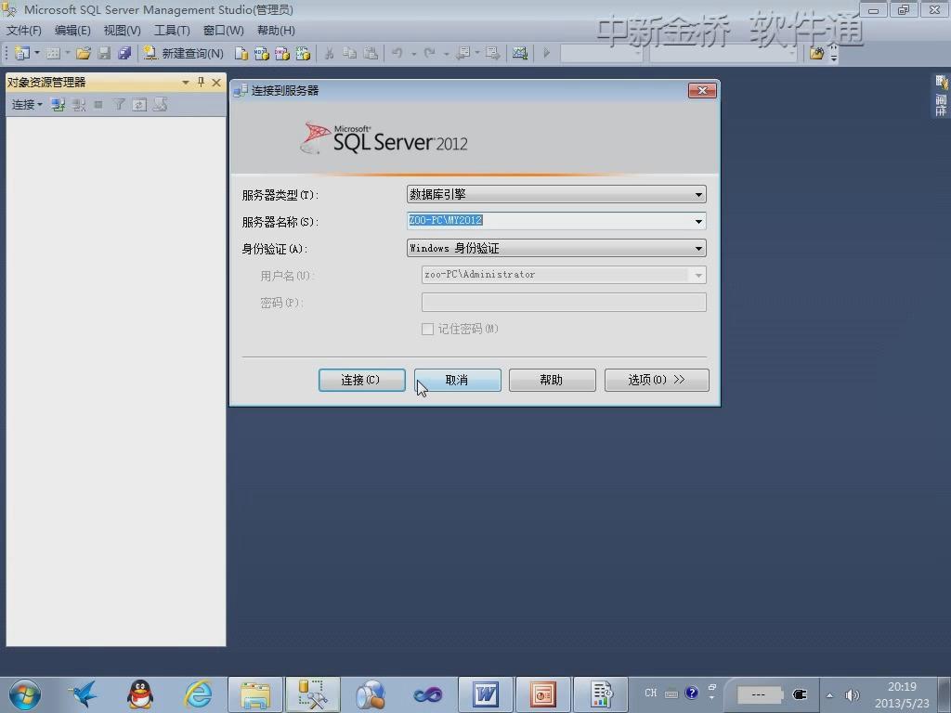This screenshot has width=951, height=713.
Task: Click the 密码 input field
Action: point(564,302)
